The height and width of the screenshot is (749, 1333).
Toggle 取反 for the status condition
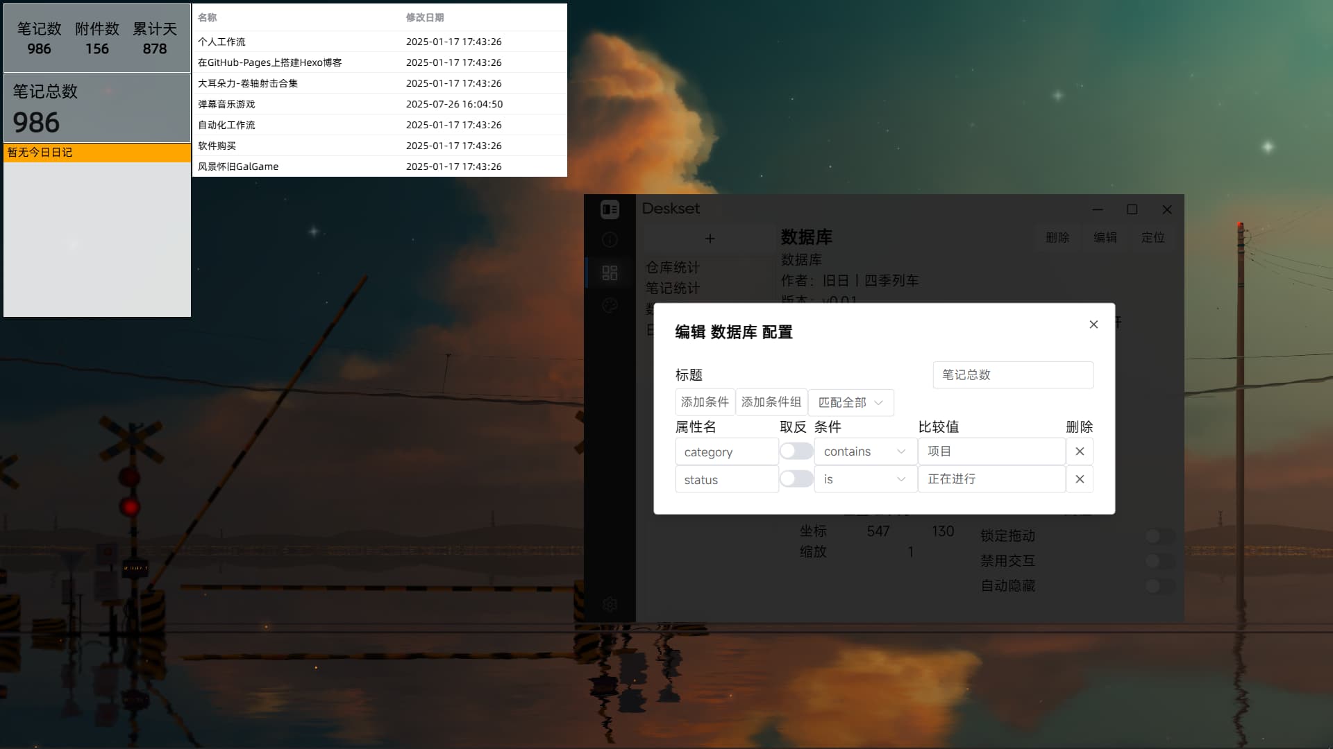pos(796,479)
